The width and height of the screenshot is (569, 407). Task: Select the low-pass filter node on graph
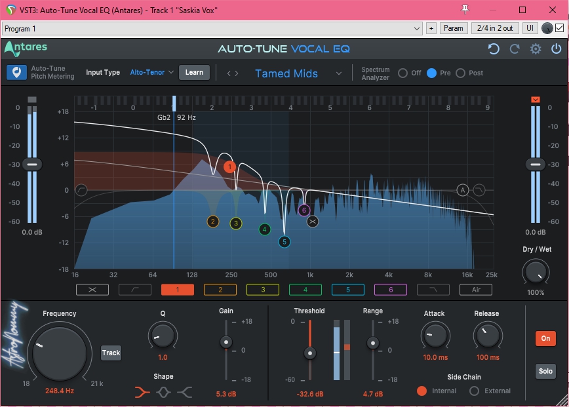pos(479,189)
